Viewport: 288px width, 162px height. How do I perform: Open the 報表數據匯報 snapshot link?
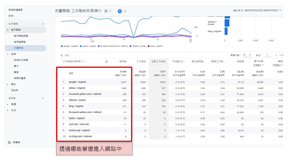point(16,10)
